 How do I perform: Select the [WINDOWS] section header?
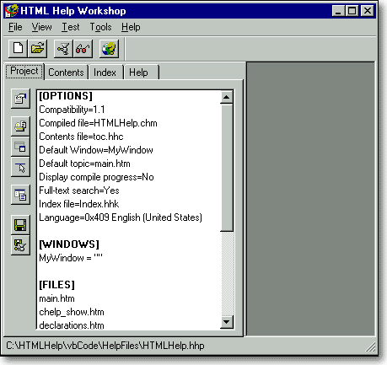tap(69, 244)
